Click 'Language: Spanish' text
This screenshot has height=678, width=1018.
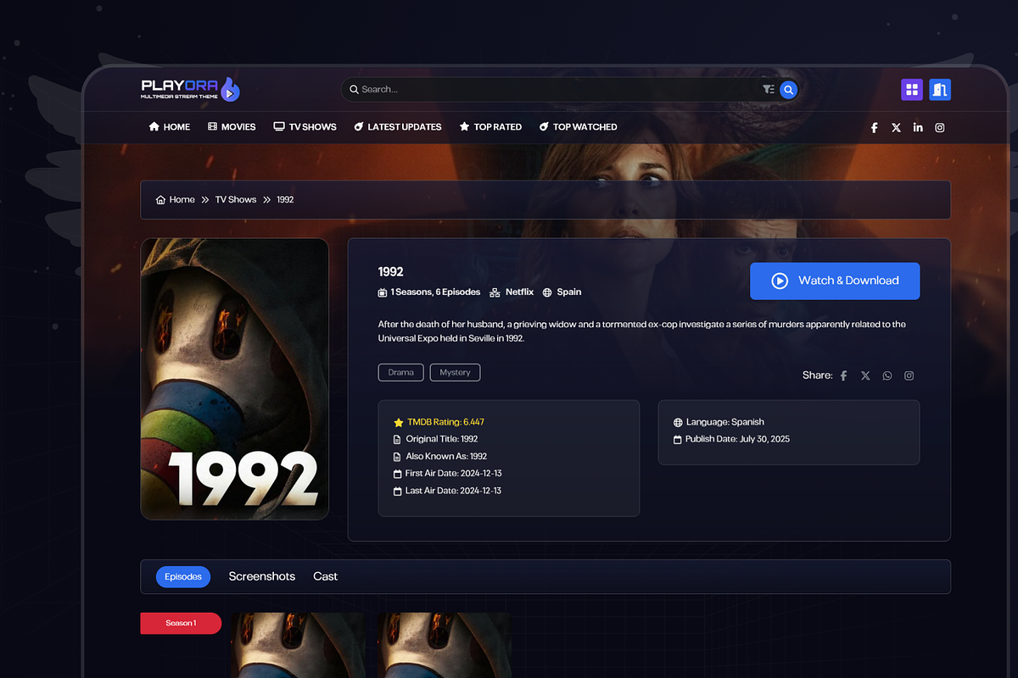[724, 422]
